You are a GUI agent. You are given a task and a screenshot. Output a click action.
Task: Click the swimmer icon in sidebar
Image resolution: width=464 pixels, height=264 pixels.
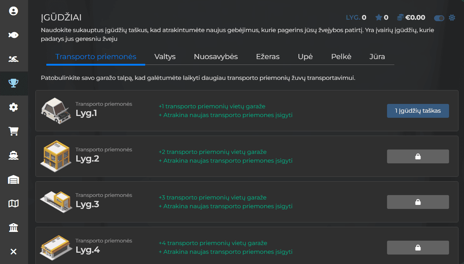coord(13,59)
